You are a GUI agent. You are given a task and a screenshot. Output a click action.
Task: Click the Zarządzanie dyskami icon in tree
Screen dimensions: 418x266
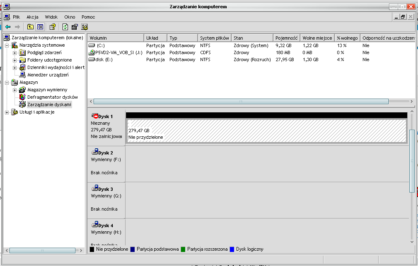click(22, 104)
